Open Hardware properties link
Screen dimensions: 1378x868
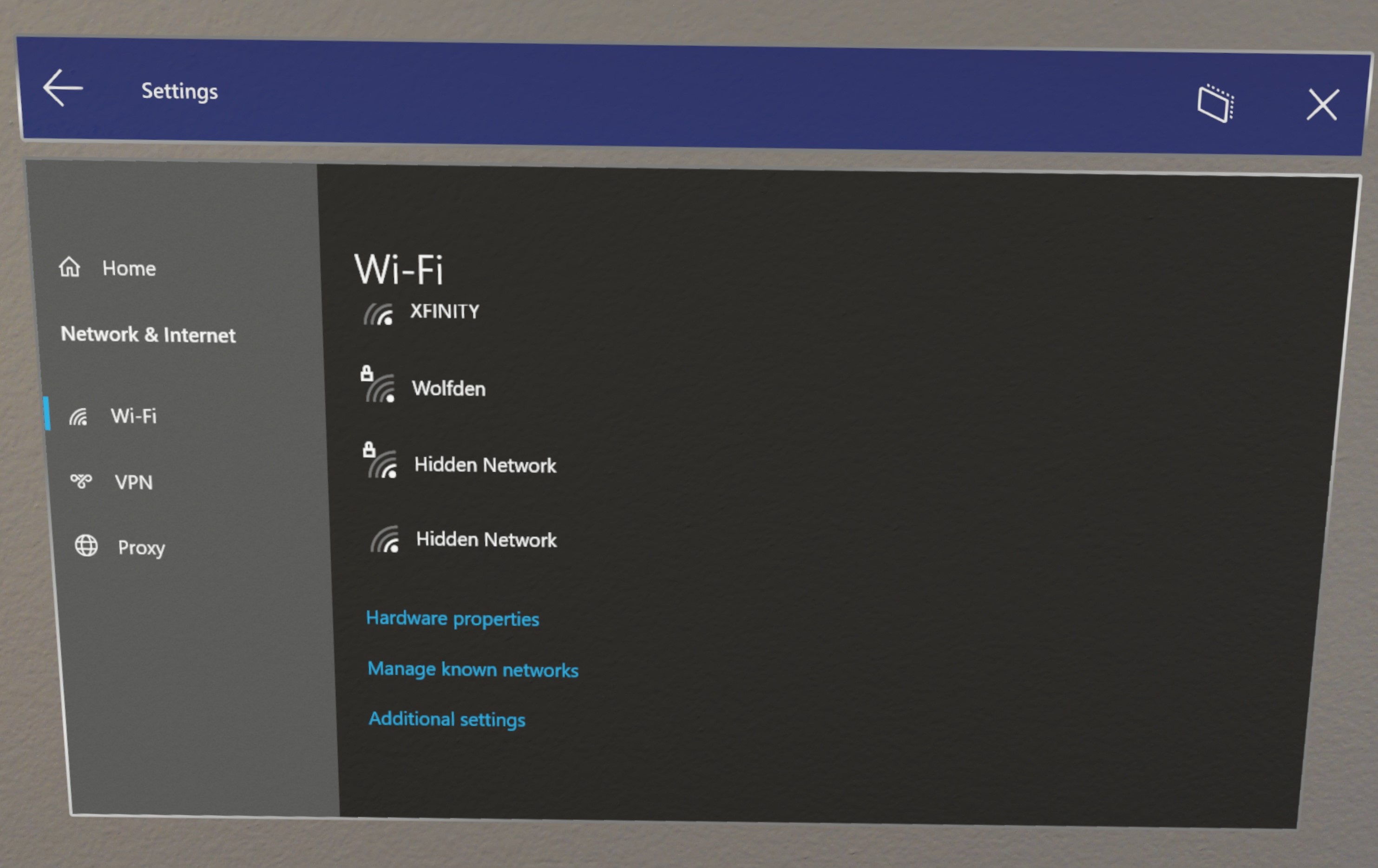pyautogui.click(x=452, y=617)
